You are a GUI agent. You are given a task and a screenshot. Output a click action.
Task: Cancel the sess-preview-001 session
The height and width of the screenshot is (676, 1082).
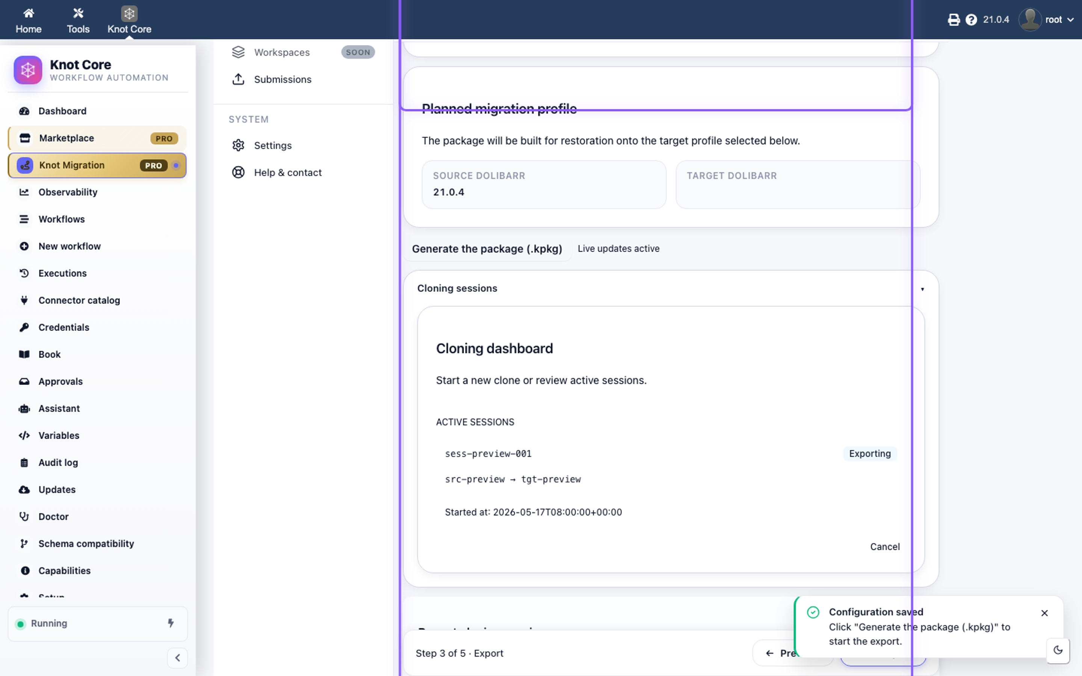point(885,547)
